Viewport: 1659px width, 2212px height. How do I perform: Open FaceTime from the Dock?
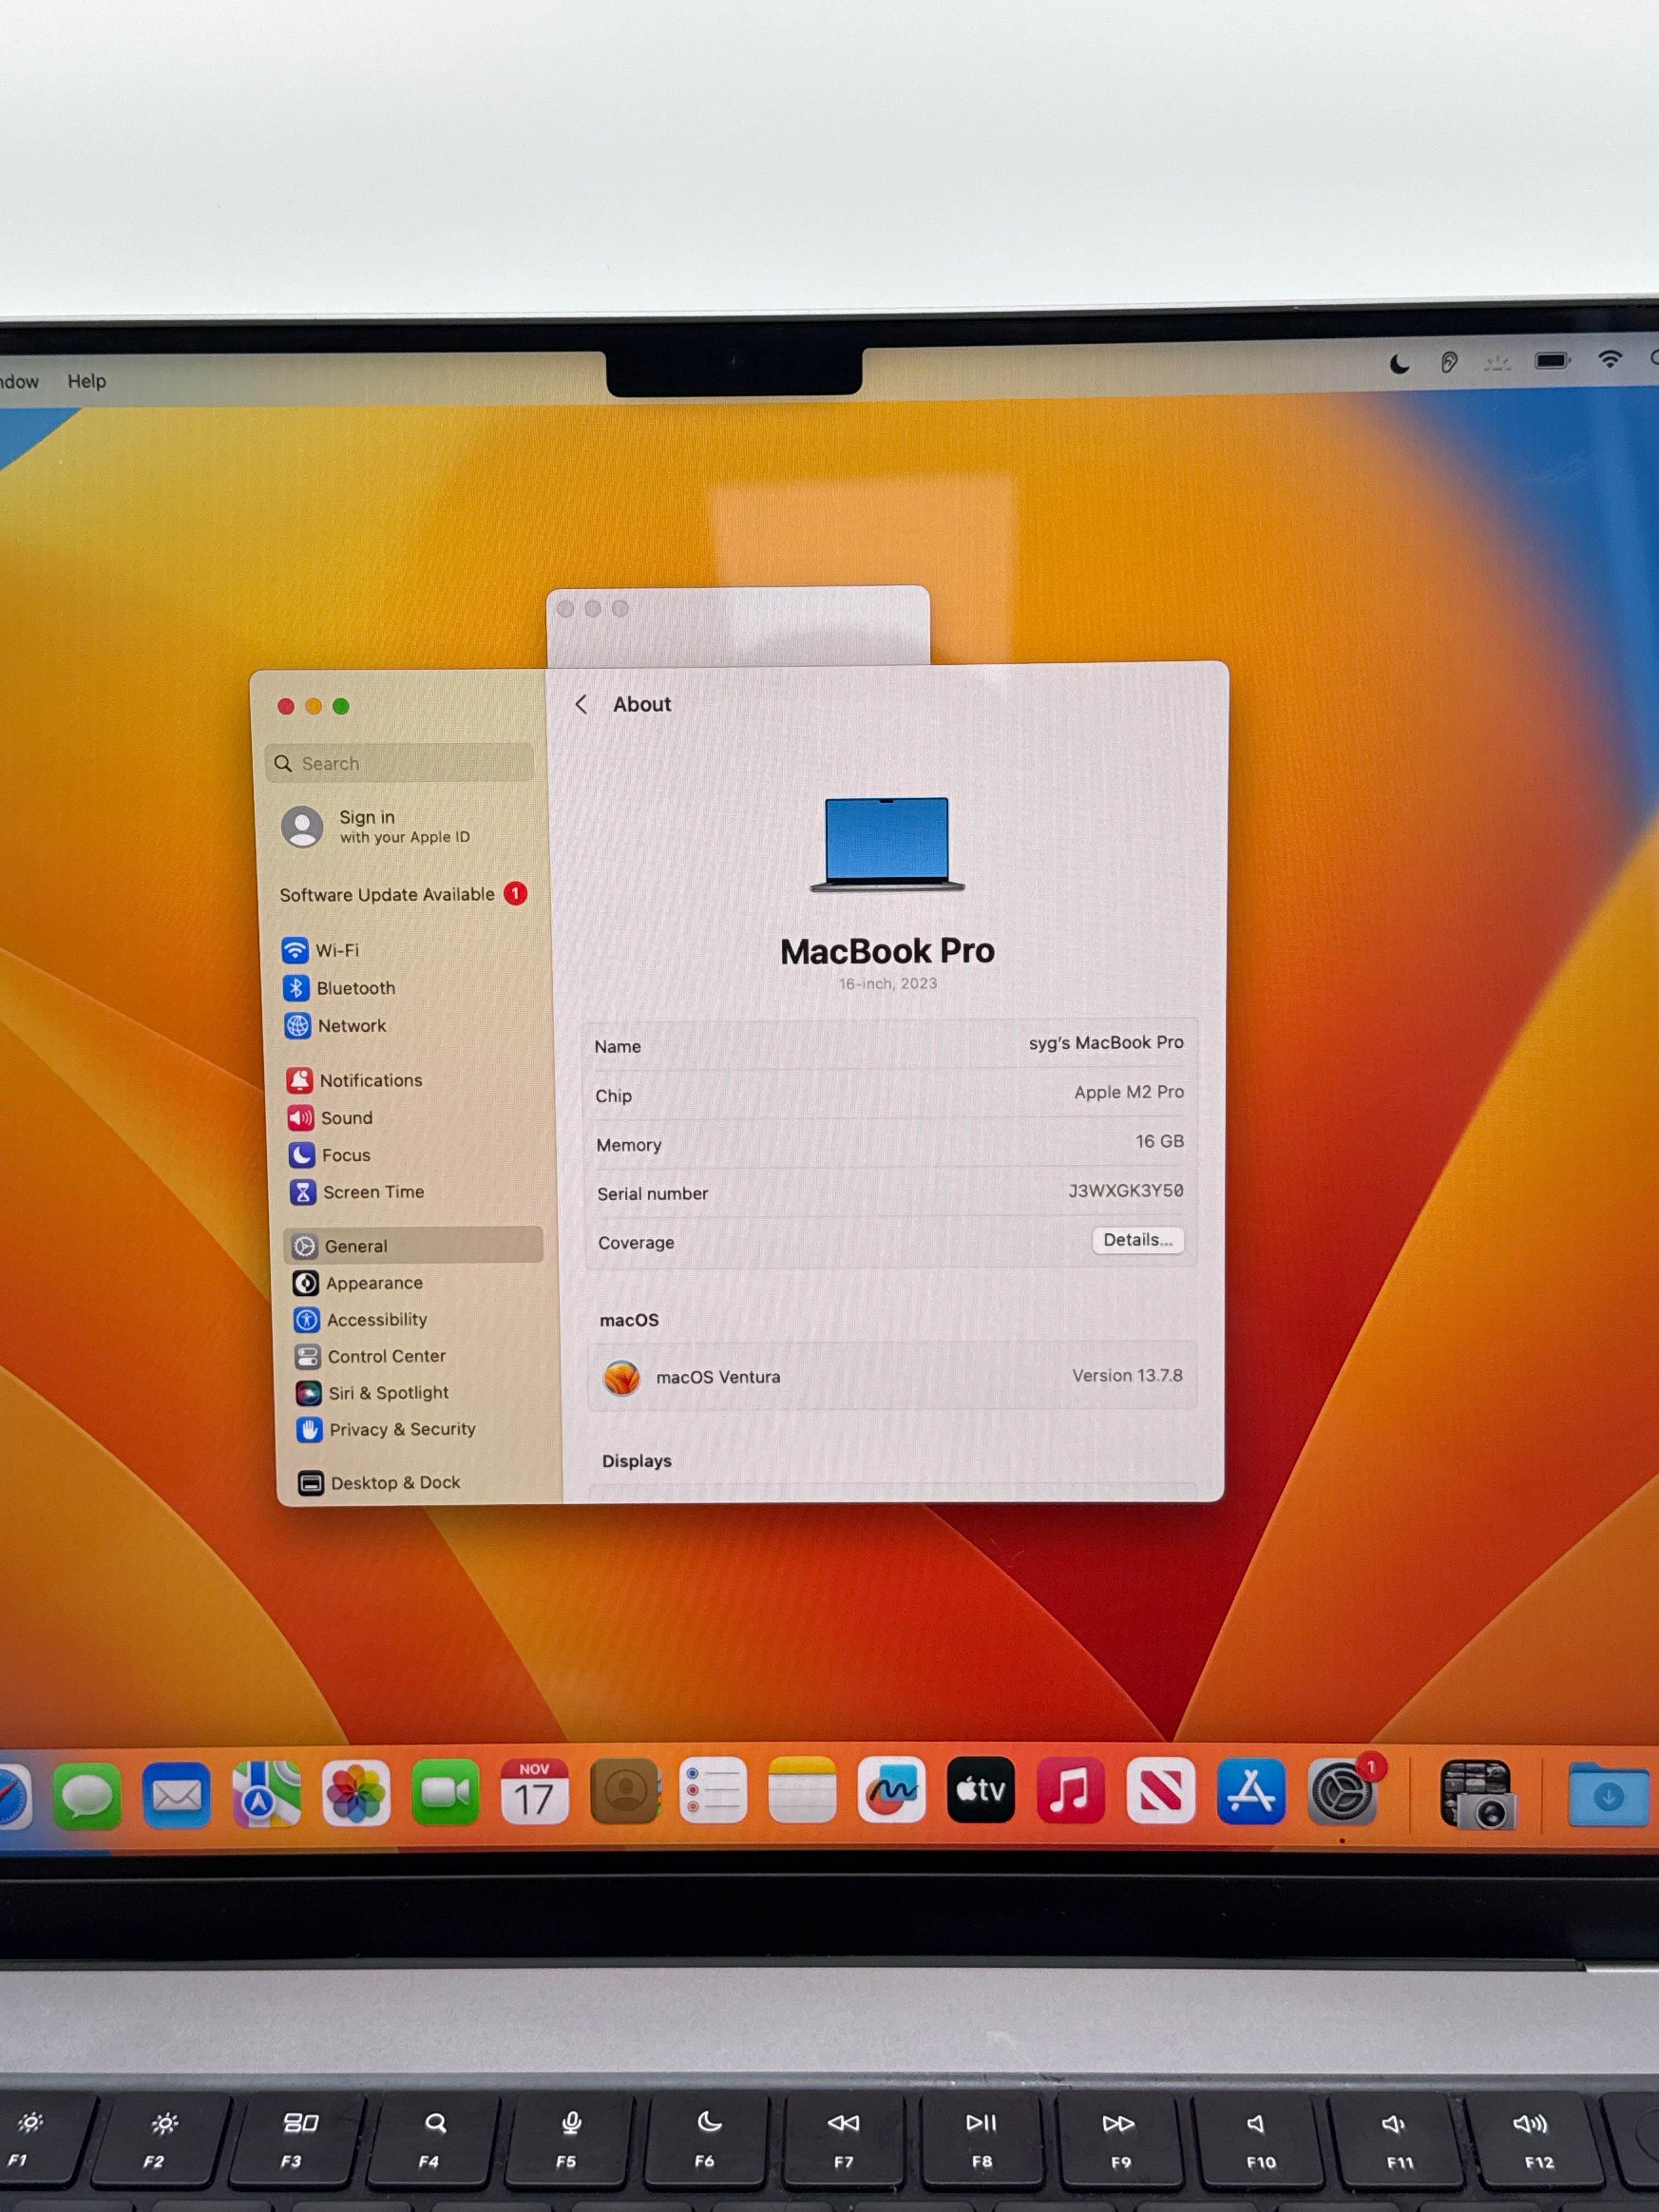click(445, 1792)
